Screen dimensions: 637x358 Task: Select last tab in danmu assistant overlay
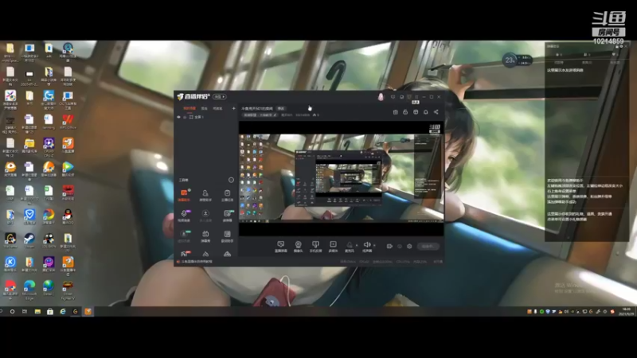pyautogui.click(x=615, y=63)
